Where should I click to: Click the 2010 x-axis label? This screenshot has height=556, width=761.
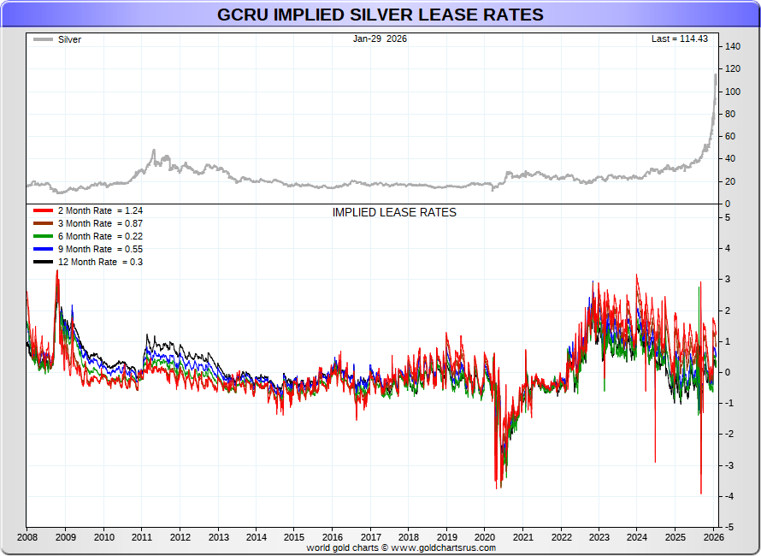pos(103,537)
